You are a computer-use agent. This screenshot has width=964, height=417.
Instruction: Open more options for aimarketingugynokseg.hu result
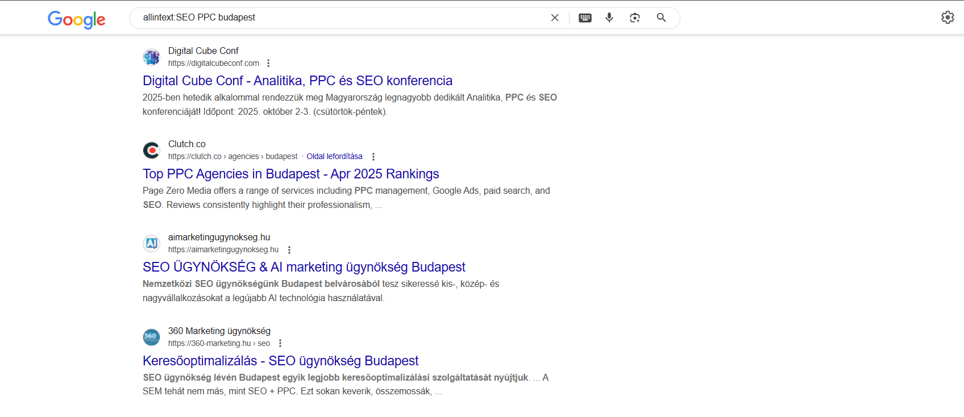pos(289,249)
